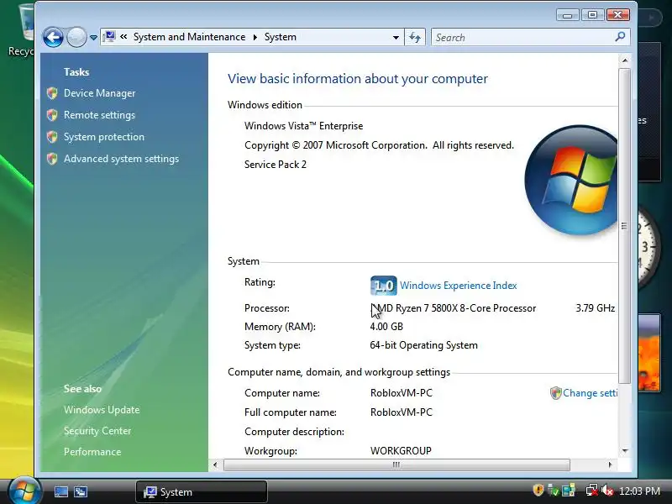Click the Computer name value RobloxVM-PC
This screenshot has width=672, height=504.
point(402,393)
